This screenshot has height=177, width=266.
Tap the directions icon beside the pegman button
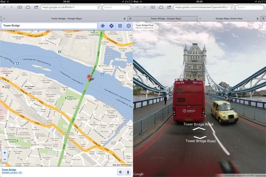pos(120,172)
